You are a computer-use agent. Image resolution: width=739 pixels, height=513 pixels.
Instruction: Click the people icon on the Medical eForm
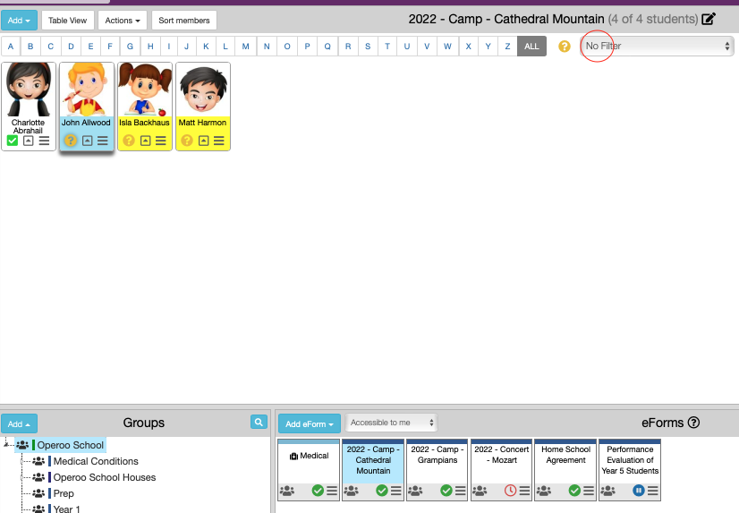(287, 490)
